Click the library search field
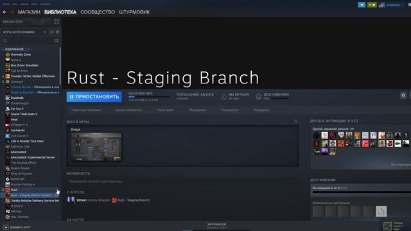Image resolution: width=411 pixels, height=231 pixels. tap(28, 40)
